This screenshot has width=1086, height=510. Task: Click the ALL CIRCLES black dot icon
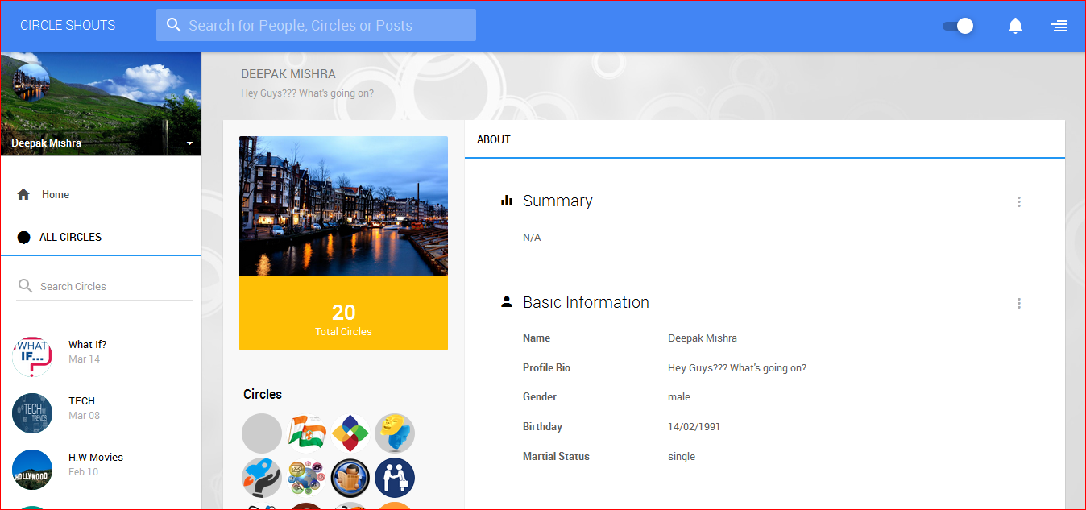pos(24,237)
